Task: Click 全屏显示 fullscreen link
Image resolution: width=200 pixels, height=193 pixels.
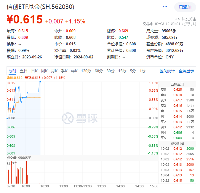Action: (x=186, y=71)
